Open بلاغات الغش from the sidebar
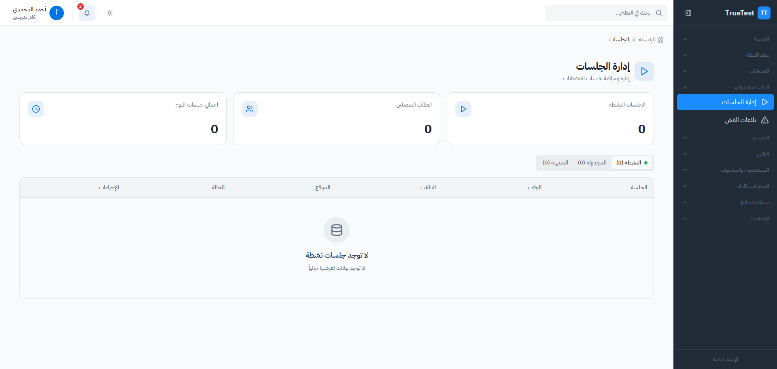The height and width of the screenshot is (369, 777). click(x=740, y=120)
